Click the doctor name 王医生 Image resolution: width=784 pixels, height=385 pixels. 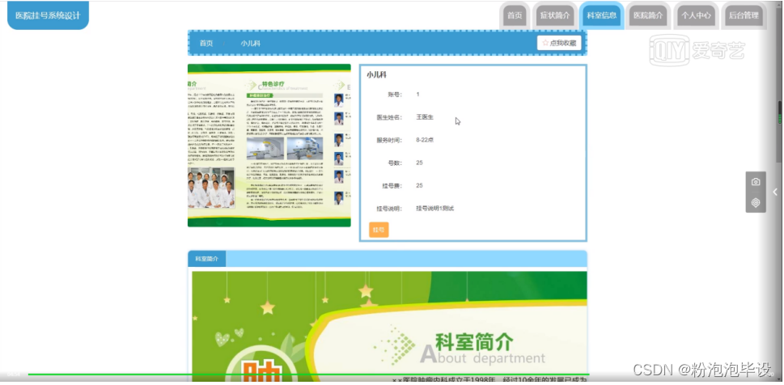pos(425,117)
